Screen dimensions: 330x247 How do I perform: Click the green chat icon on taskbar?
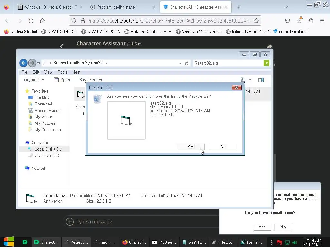(25, 242)
